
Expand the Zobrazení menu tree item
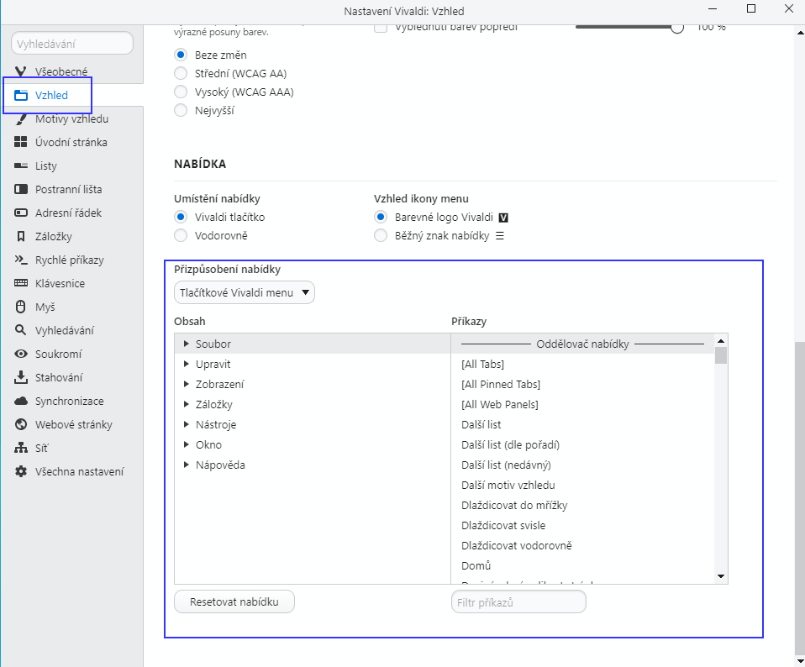187,384
